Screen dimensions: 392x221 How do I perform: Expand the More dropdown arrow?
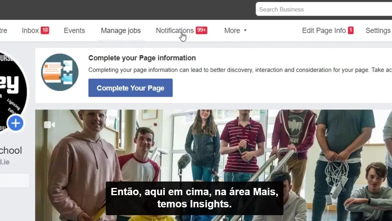coord(245,30)
